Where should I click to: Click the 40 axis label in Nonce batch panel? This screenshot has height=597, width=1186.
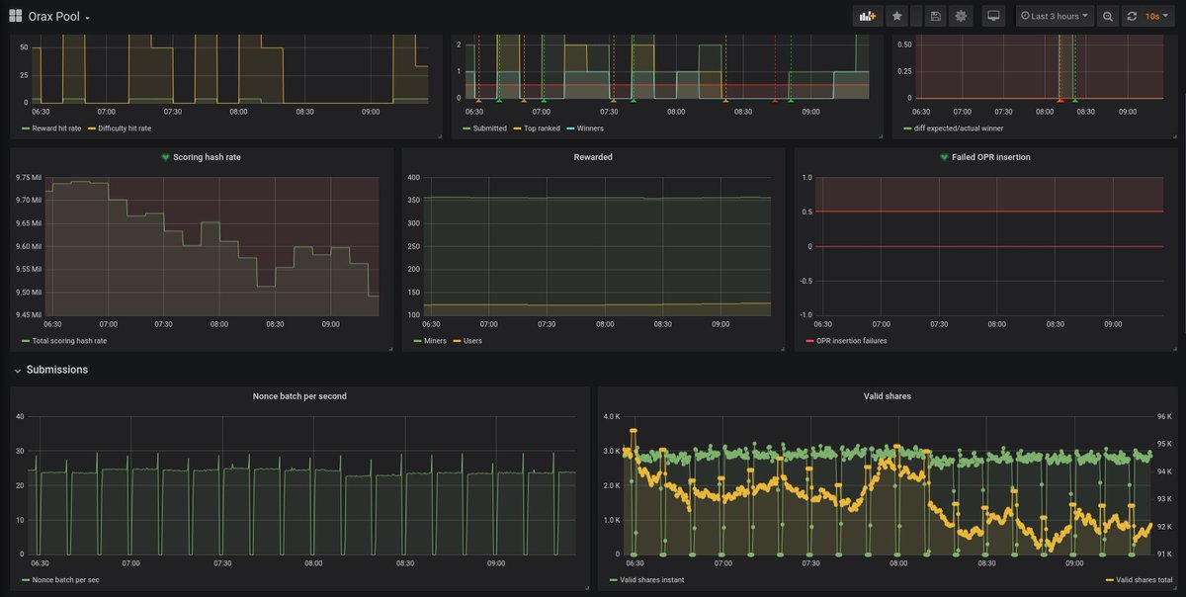coord(19,416)
